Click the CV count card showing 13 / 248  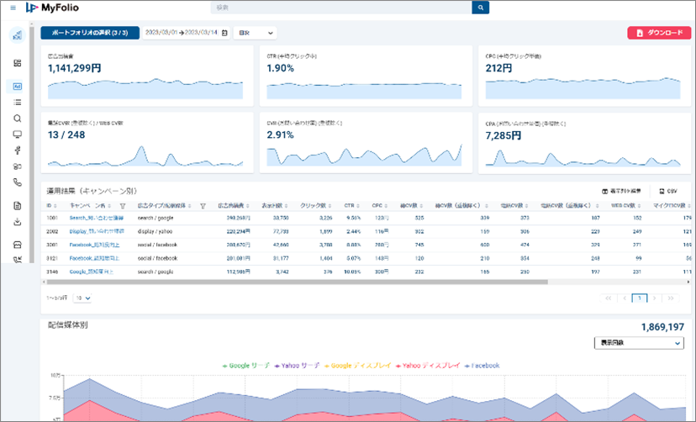[x=147, y=142]
